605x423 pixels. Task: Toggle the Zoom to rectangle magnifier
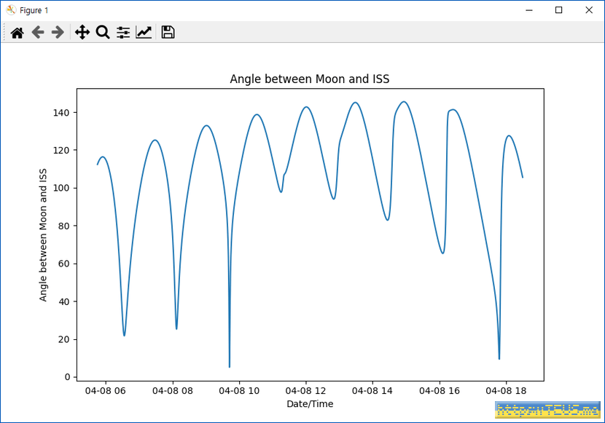point(103,32)
